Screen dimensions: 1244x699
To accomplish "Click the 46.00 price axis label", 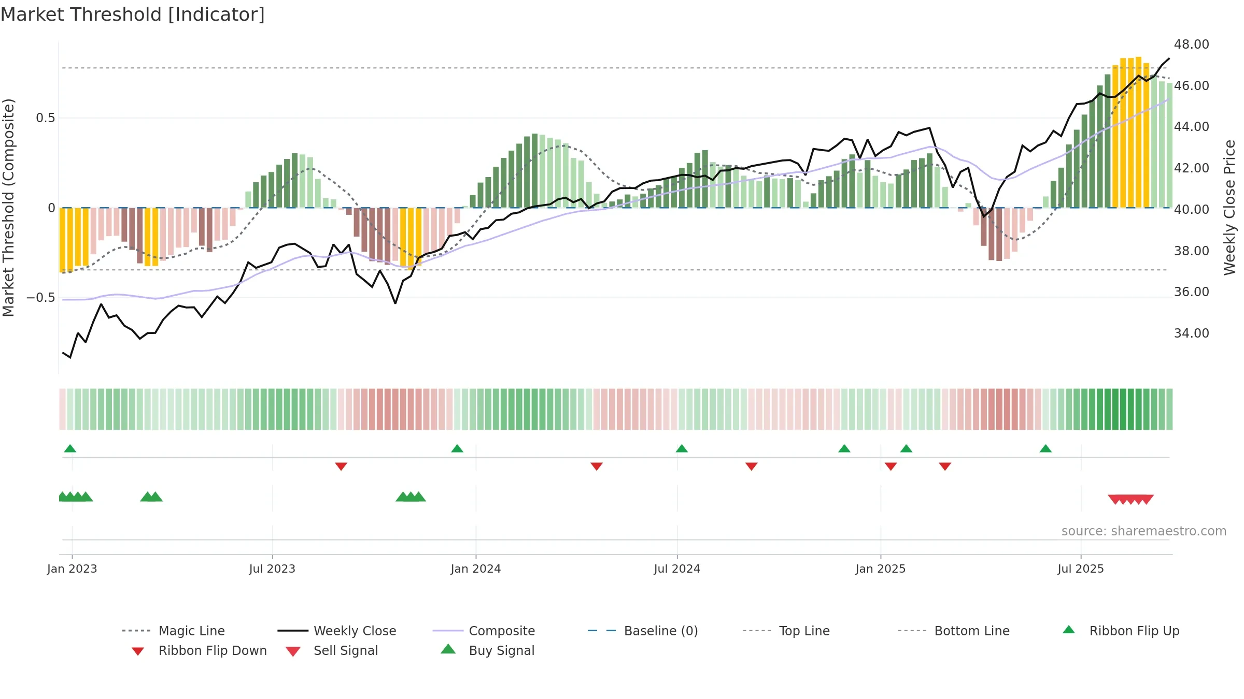I will click(1192, 85).
